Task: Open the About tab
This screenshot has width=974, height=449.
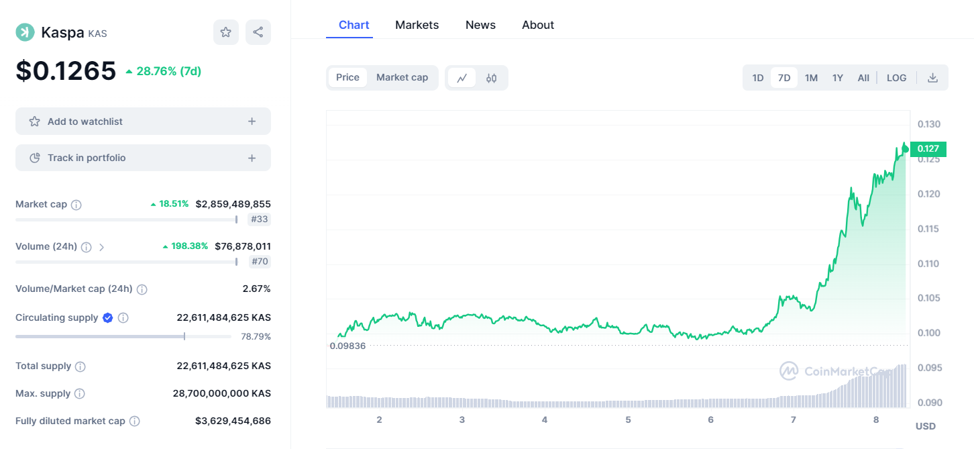Action: coord(538,25)
